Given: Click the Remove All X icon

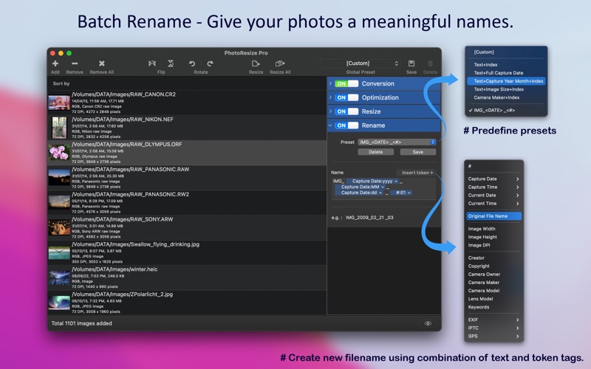Looking at the screenshot, I should (102, 63).
